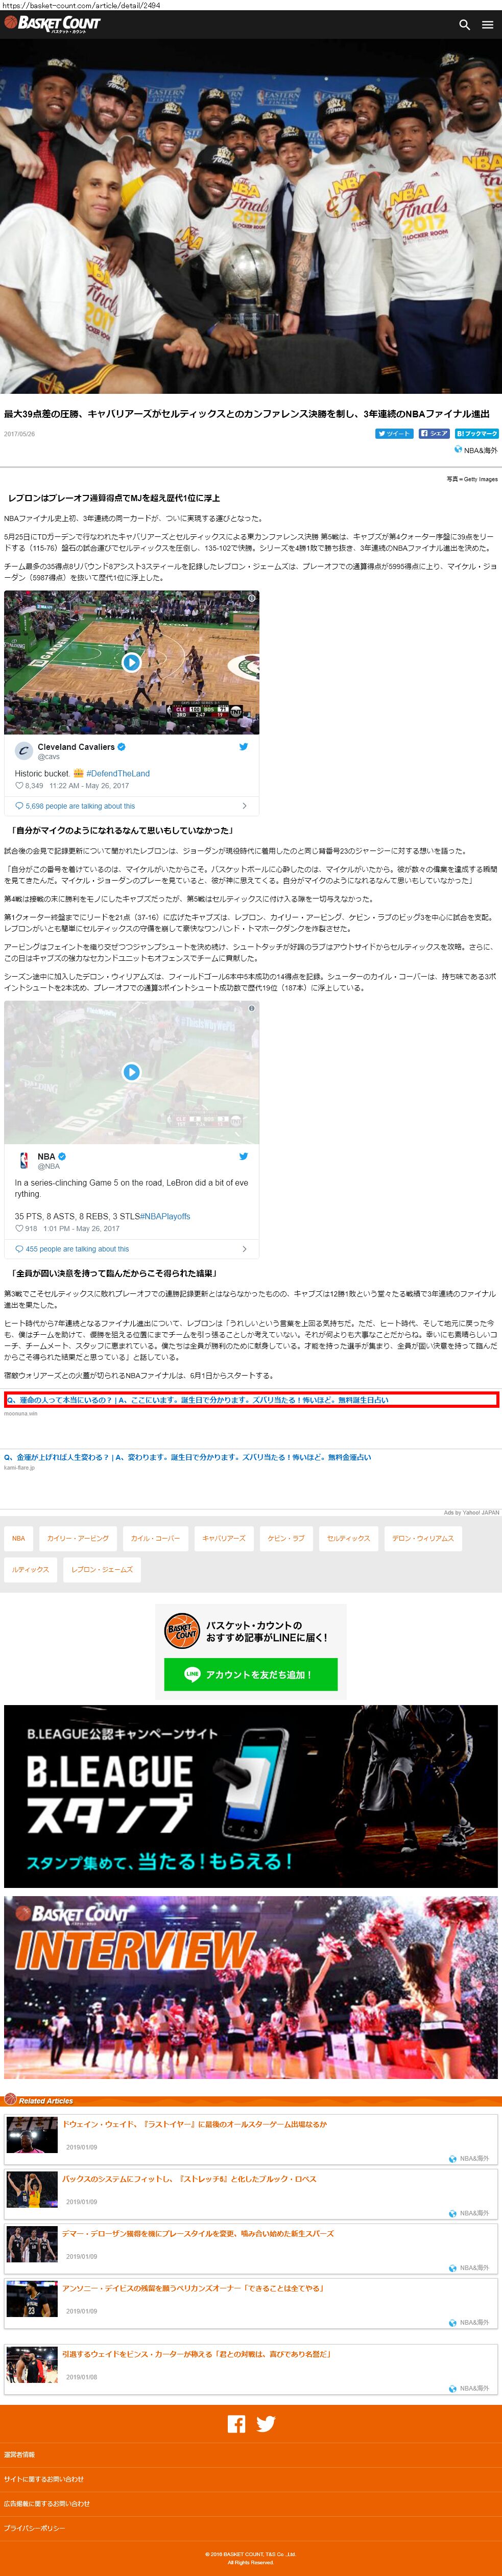The image size is (502, 2576).
Task: Click the Twitter bird icon on Cavaliers tweet
Action: click(x=243, y=747)
